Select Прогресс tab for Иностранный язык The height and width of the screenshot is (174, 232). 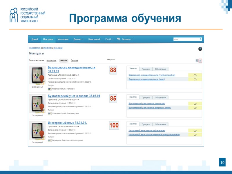(x=146, y=124)
